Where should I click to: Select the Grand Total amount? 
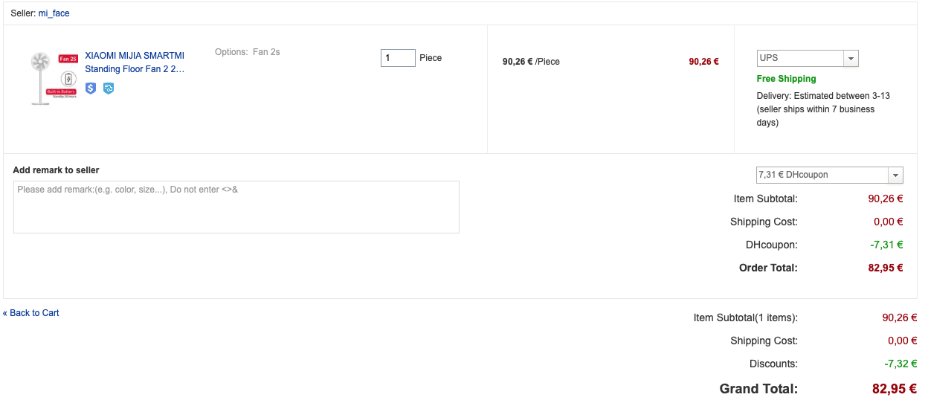(894, 389)
